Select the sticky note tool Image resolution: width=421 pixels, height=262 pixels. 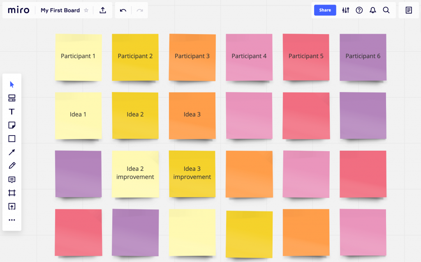click(x=12, y=125)
